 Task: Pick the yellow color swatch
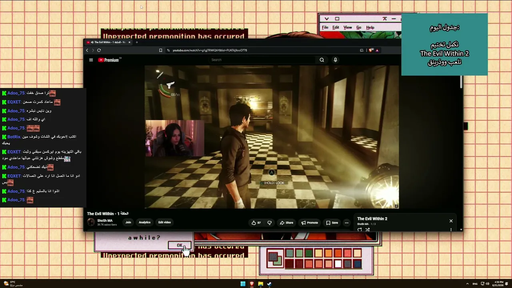click(318, 253)
